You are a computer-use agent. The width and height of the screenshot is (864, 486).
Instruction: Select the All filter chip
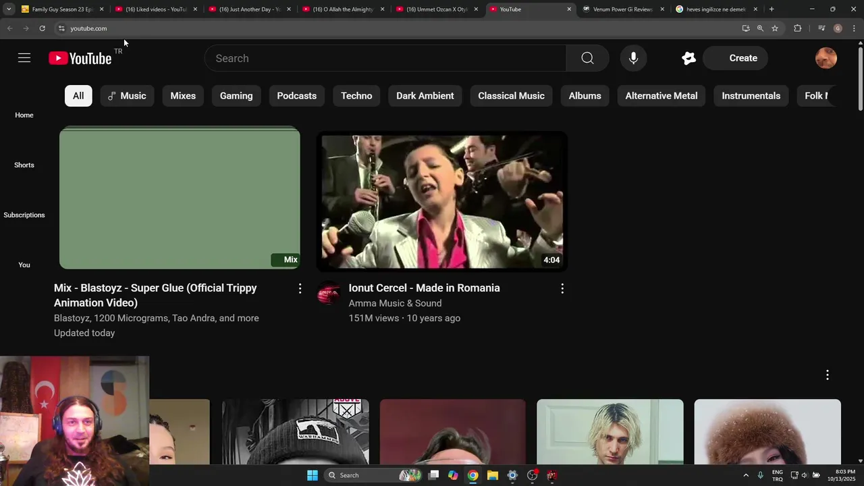(78, 96)
